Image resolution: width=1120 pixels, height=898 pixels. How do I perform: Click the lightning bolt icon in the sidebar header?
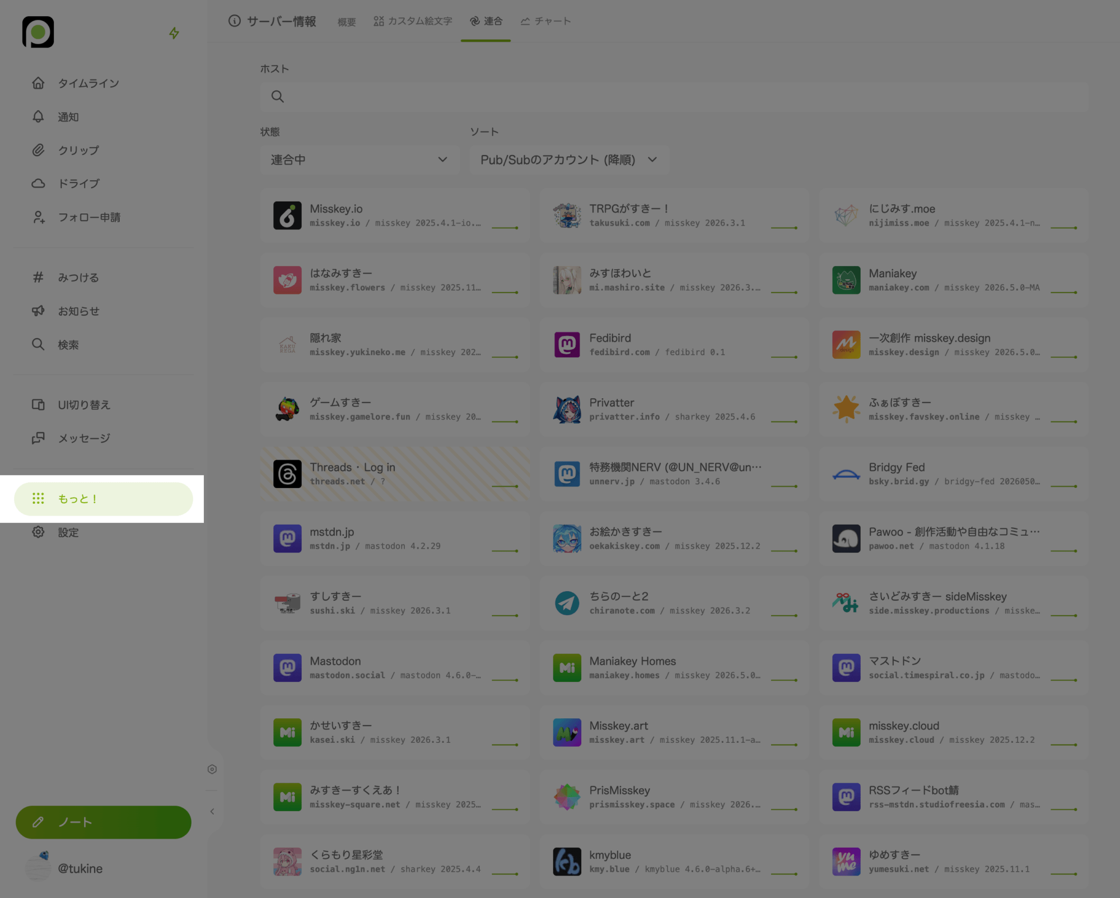tap(174, 33)
